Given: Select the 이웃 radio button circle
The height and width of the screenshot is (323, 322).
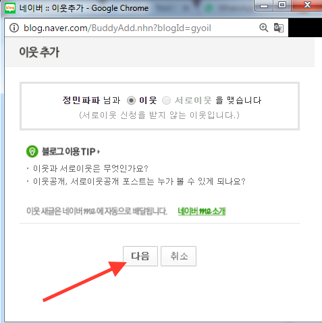Looking at the screenshot, I should [131, 100].
